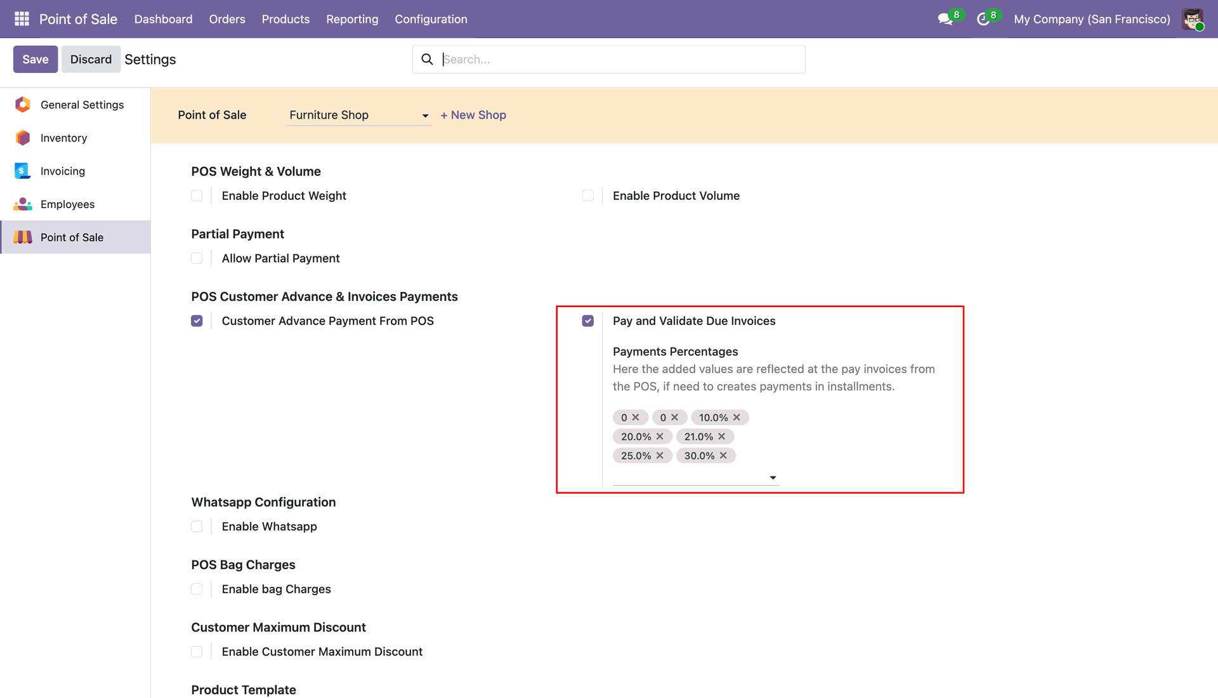1218x698 pixels.
Task: Click the Invoicing sidebar icon
Action: click(23, 171)
